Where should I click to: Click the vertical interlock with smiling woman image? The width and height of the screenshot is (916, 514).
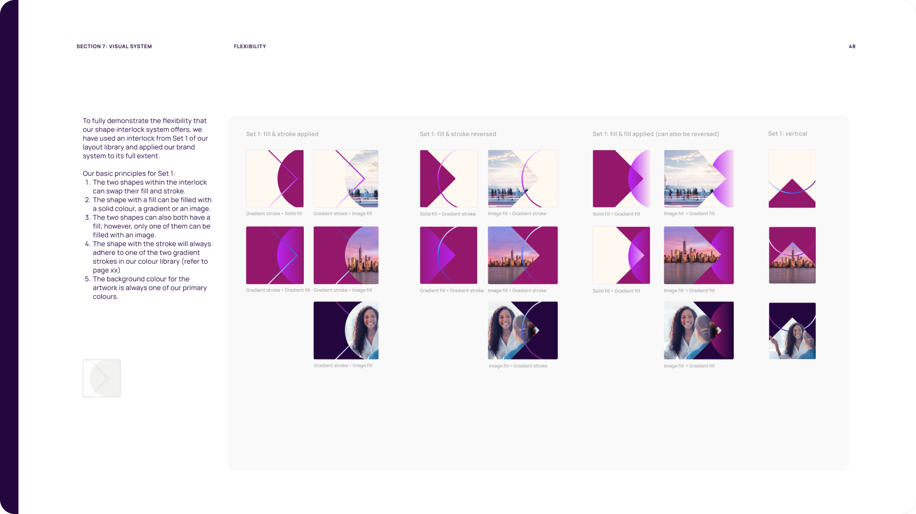point(792,330)
